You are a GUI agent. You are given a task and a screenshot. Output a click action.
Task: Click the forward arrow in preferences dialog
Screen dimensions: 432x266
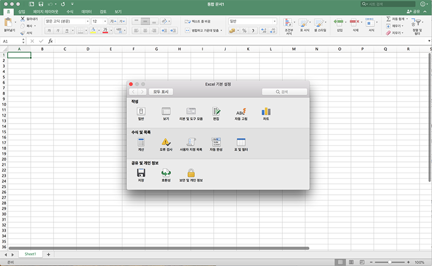tap(142, 92)
